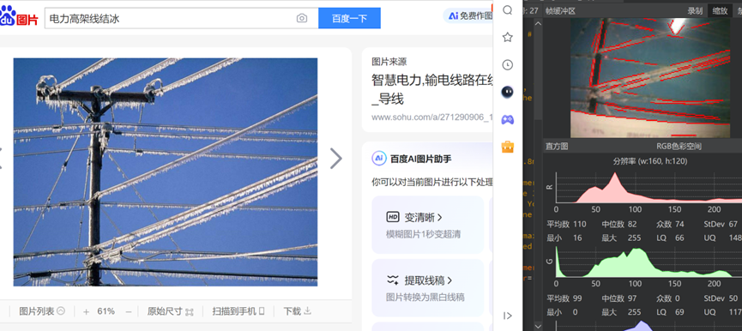Screen dimensions: 742x331
Task: Click the 61% zoom value
Action: (106, 311)
